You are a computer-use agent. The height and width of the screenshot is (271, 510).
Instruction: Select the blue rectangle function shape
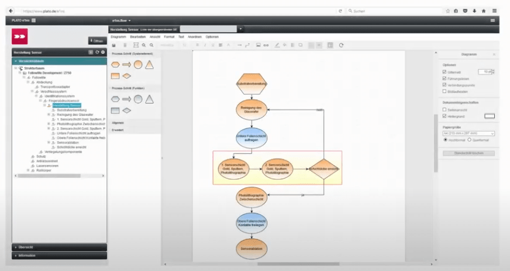[x=115, y=111]
